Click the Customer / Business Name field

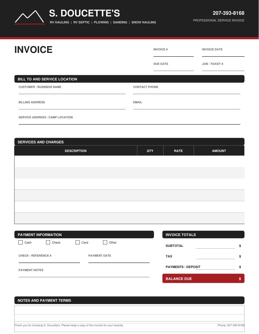coord(72,92)
